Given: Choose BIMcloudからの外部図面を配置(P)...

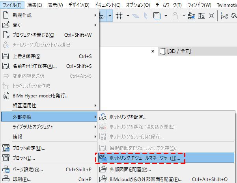Looking at the screenshot, I should coord(166,179).
